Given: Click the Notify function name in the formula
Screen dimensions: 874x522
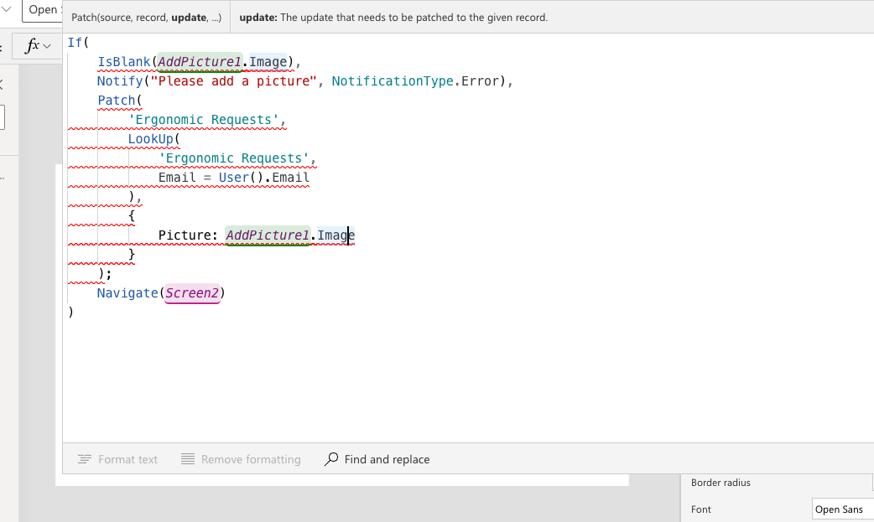Looking at the screenshot, I should [x=120, y=80].
